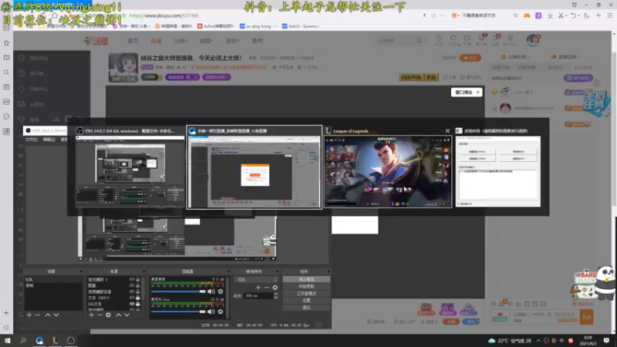
Task: Adjust transition duration stepper arrows
Action: tap(276, 295)
